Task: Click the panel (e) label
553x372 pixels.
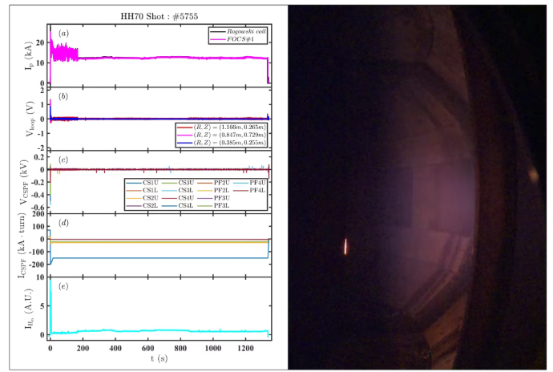Action: coord(63,285)
